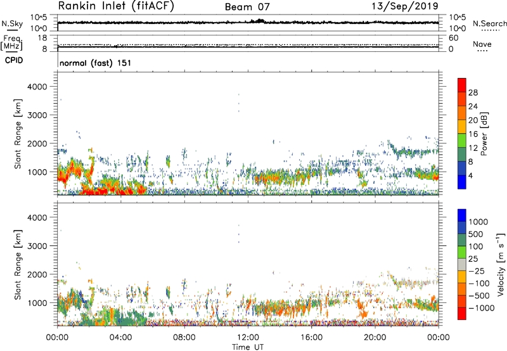Click the 'Freq. [MHz]' axis label
Image resolution: width=507 pixels, height=351 pixels.
[12, 42]
